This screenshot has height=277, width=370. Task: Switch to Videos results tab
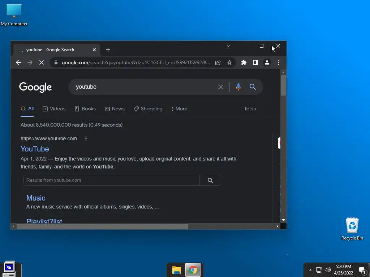(x=54, y=109)
